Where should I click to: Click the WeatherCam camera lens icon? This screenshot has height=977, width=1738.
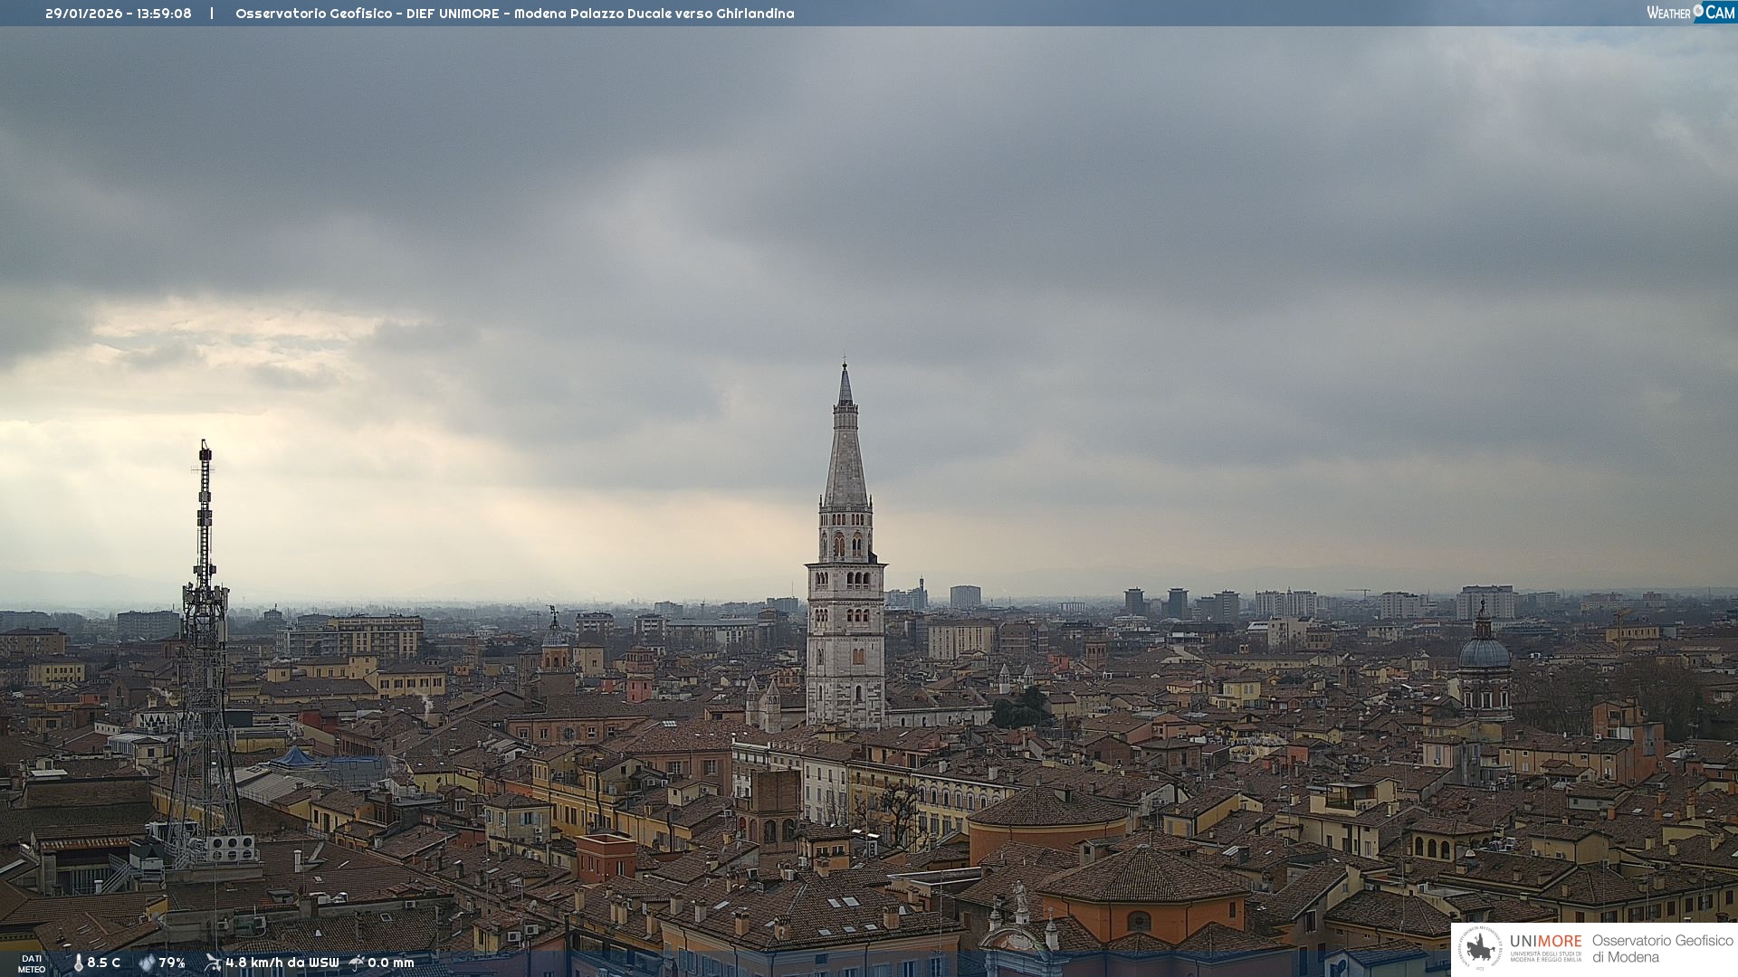1698,11
